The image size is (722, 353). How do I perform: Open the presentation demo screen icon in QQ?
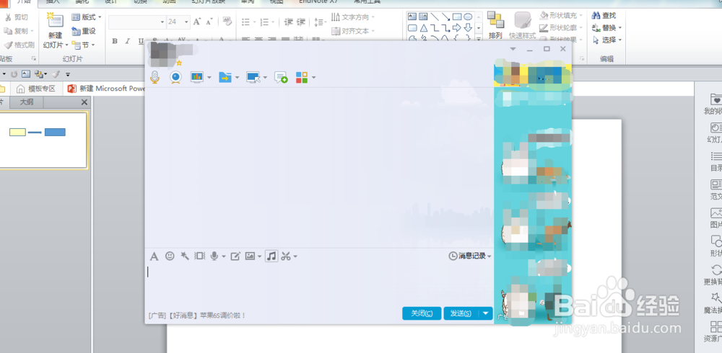tap(197, 77)
